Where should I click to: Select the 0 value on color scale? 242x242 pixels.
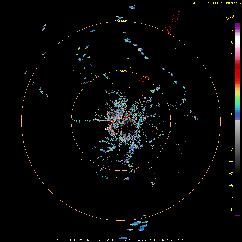point(232,114)
